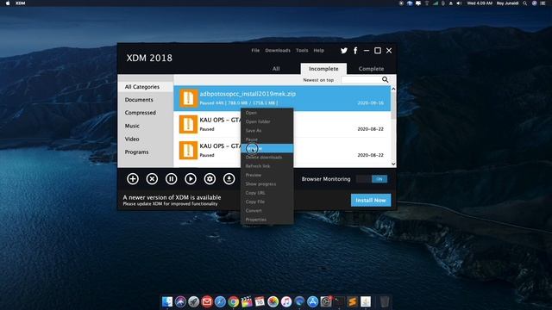Select adbpotosopcc_install2019mek.zip file name
552x310 pixels.
[248, 94]
